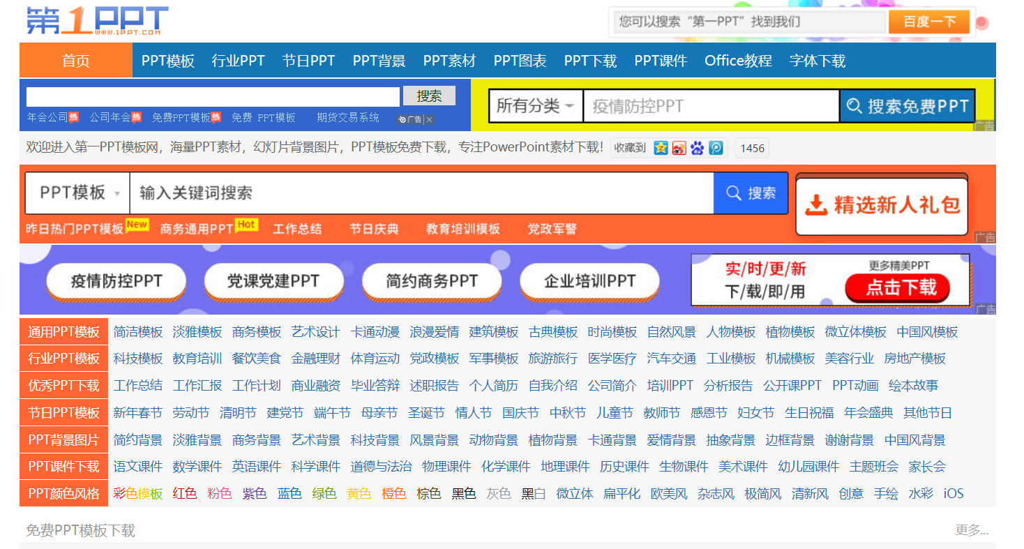Share to QQ Zone via star icon
This screenshot has width=1024, height=549.
pyautogui.click(x=661, y=148)
